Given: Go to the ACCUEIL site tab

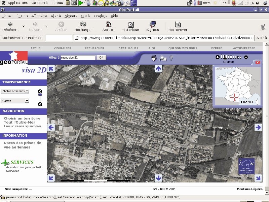Looking at the screenshot, I should click(37, 48).
